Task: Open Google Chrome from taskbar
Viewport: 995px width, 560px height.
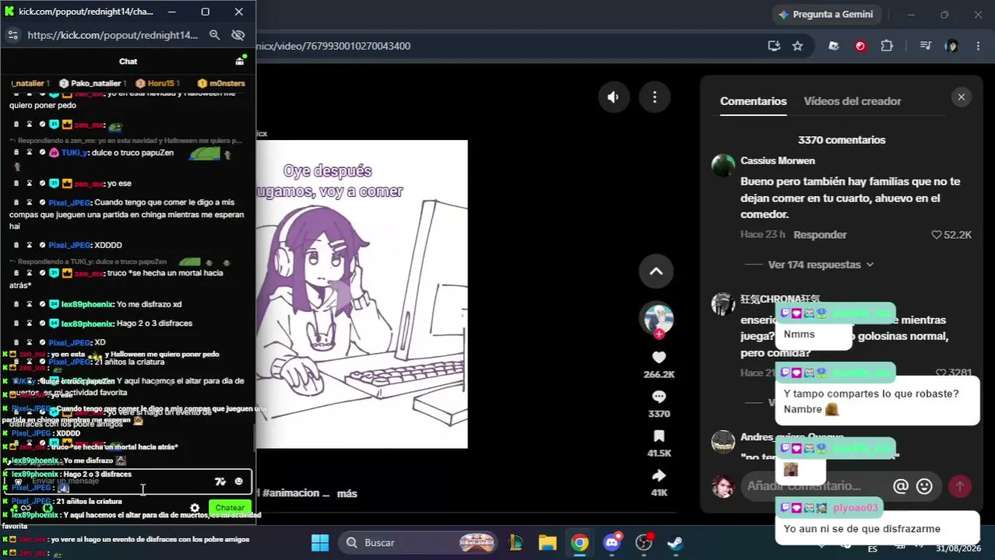Action: click(579, 543)
